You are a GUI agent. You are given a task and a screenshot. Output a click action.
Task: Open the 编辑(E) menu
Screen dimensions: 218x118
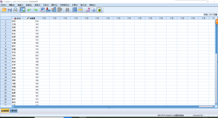12,5
